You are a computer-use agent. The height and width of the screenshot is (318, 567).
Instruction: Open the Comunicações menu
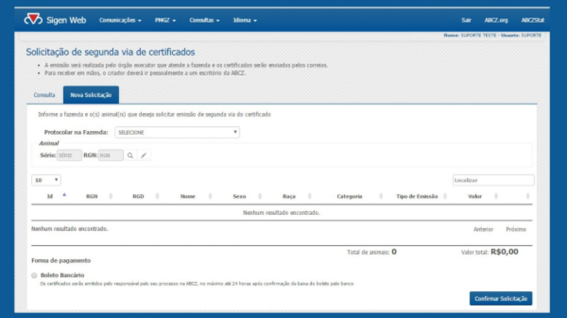(119, 21)
